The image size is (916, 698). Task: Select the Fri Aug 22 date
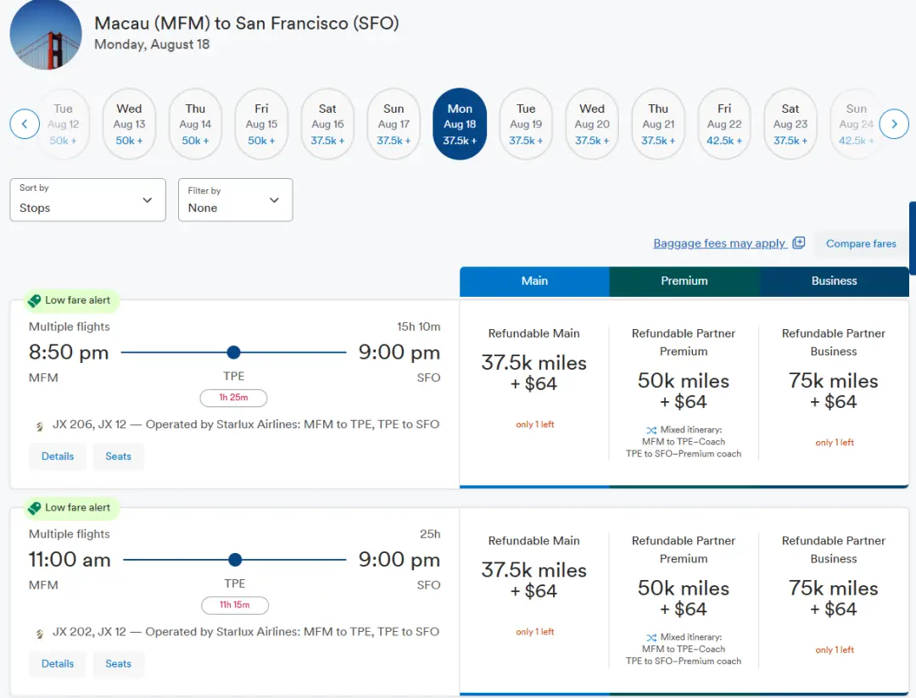coord(724,124)
